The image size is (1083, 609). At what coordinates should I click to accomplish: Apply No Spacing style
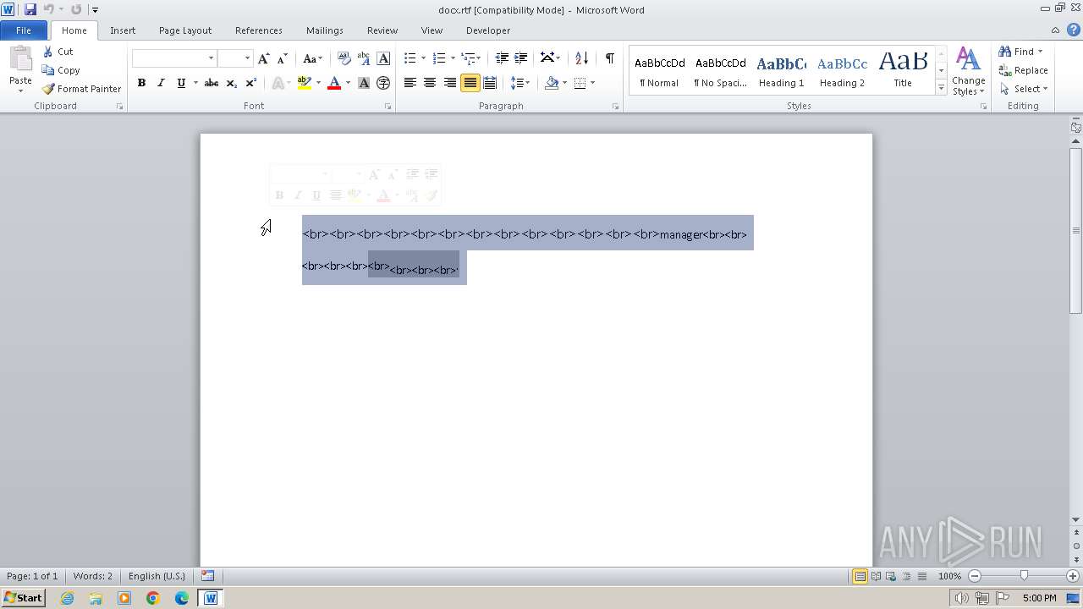pos(721,70)
